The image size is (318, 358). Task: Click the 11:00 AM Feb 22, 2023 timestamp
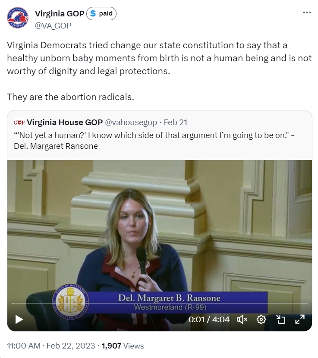coord(51,345)
